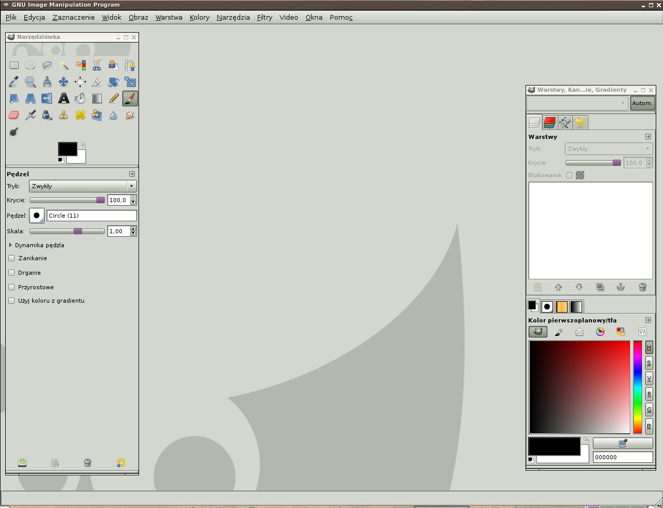Activate the Move tool
663x508 pixels.
64,82
